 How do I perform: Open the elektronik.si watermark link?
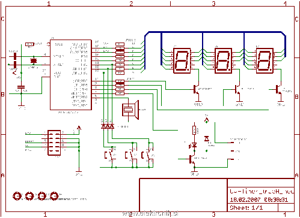pos(150,214)
